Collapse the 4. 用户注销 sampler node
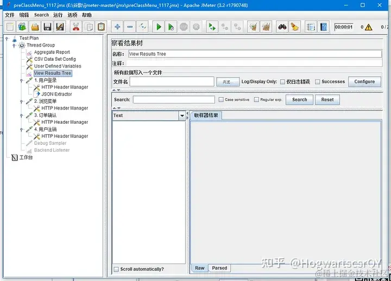Viewport: 391px width, 281px height. 21,129
